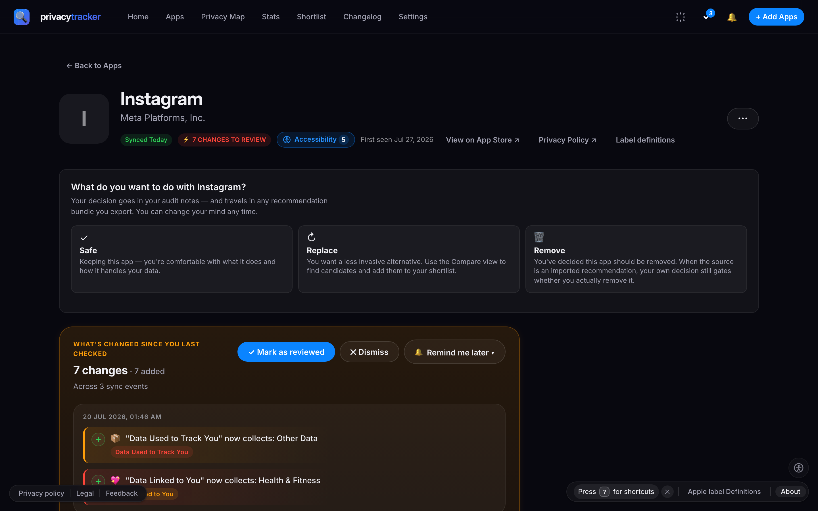Click Mark as reviewed button

(x=286, y=352)
